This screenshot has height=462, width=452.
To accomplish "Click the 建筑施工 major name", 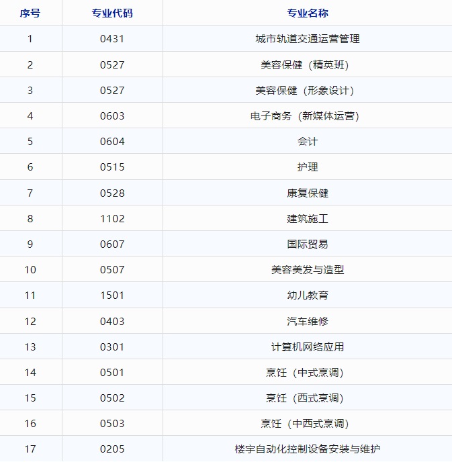I will coord(307,218).
